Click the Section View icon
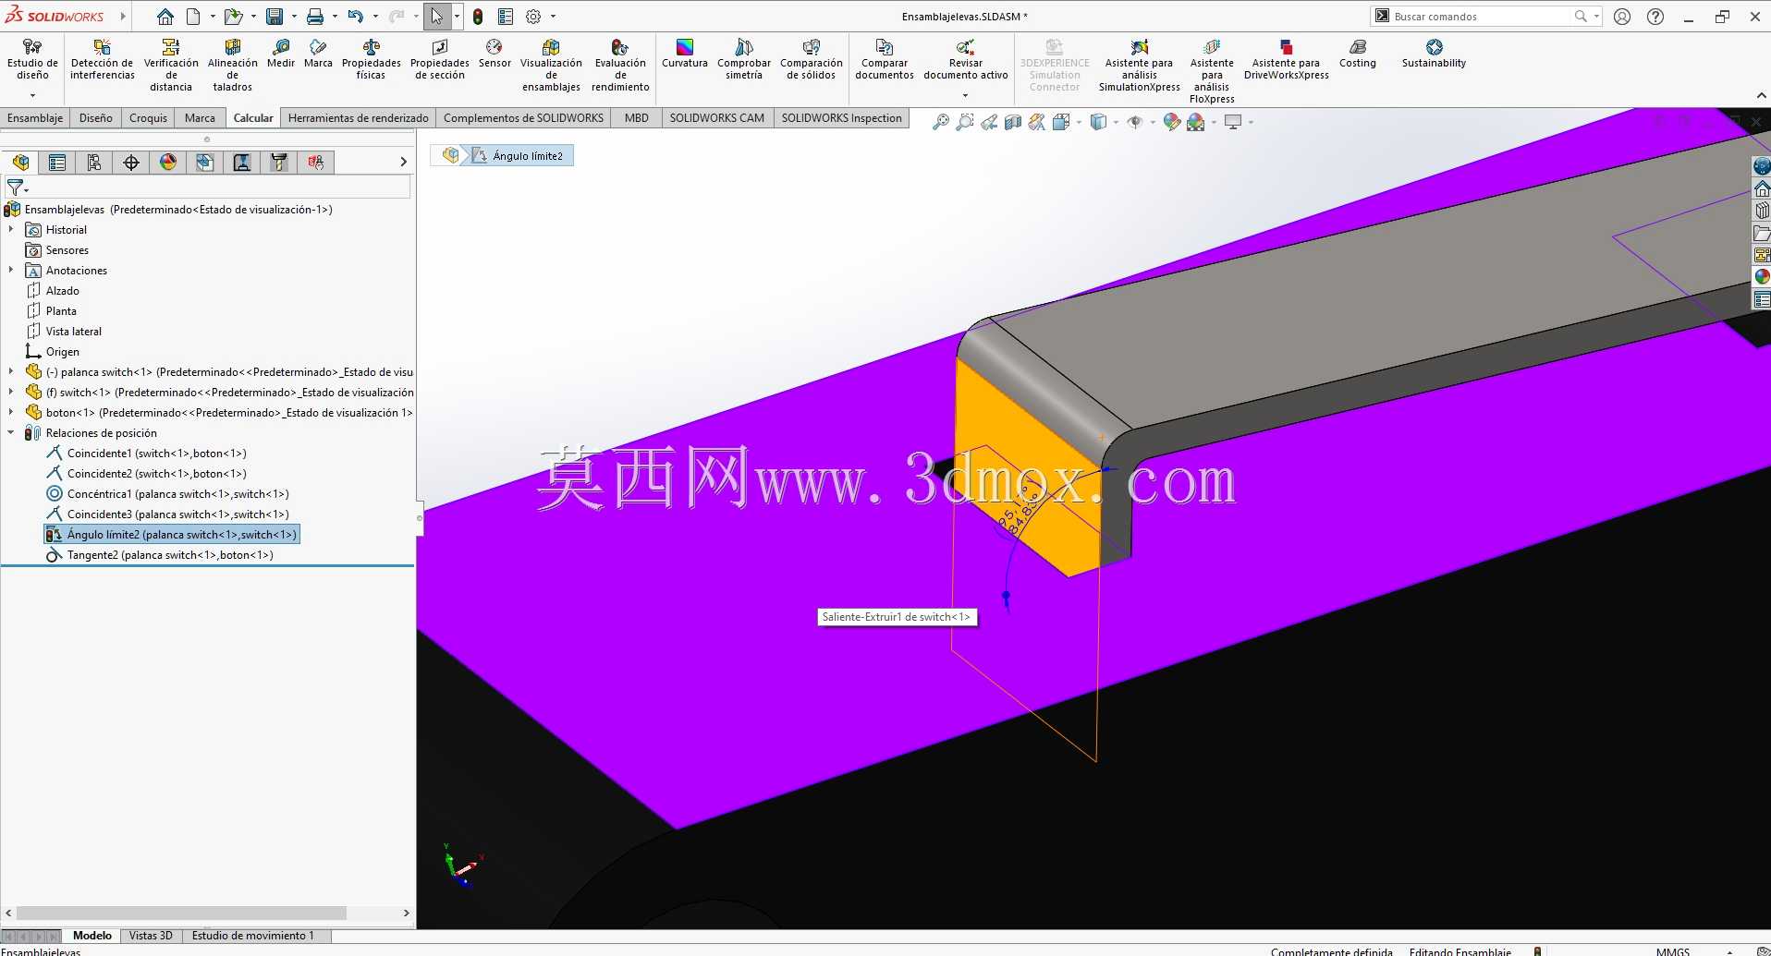 (x=1013, y=122)
